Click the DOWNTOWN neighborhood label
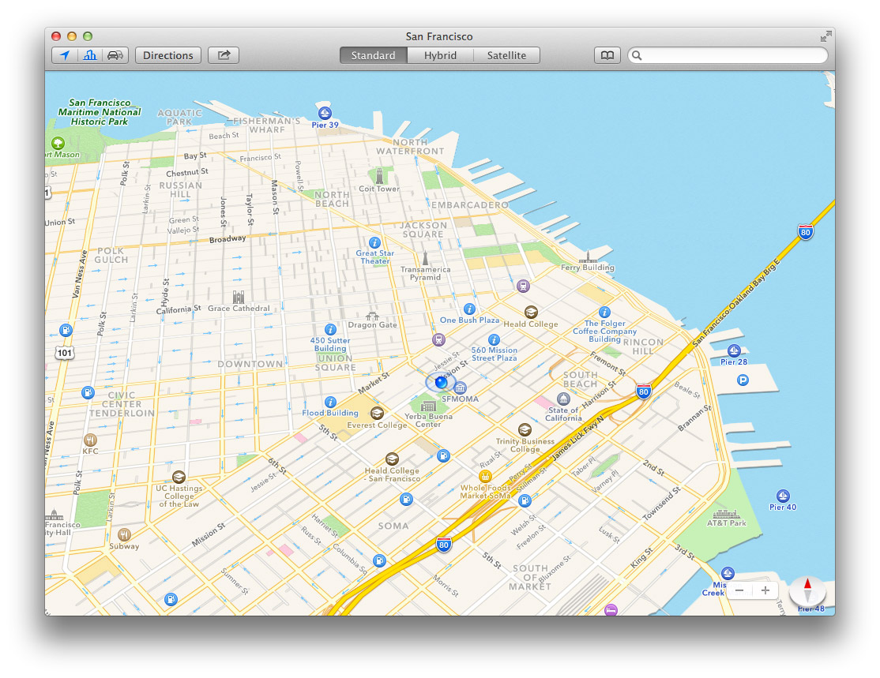 click(250, 364)
